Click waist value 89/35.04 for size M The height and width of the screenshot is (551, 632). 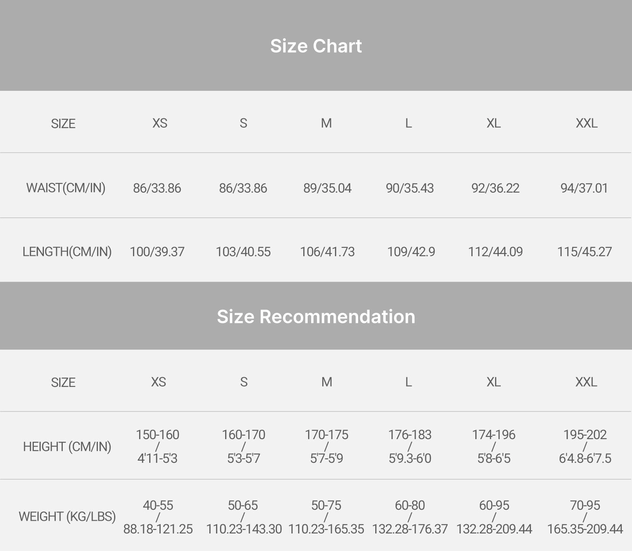point(327,188)
